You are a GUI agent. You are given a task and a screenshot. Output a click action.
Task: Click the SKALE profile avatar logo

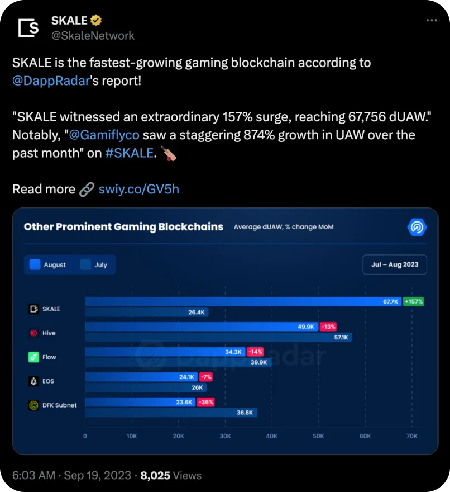click(28, 27)
